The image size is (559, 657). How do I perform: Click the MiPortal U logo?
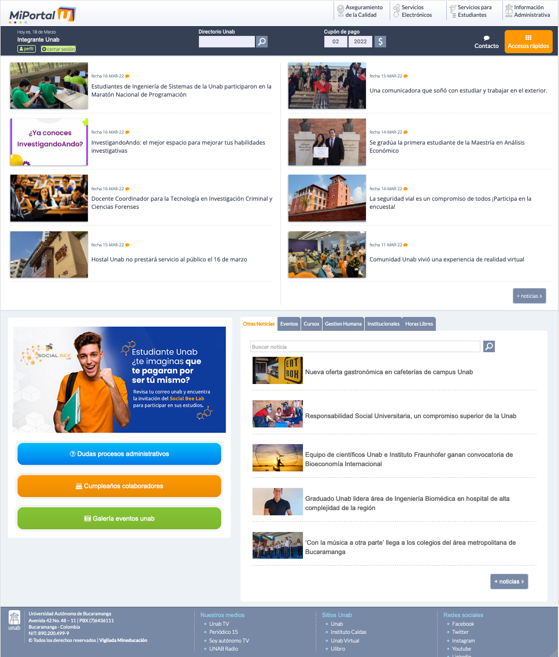click(x=42, y=14)
